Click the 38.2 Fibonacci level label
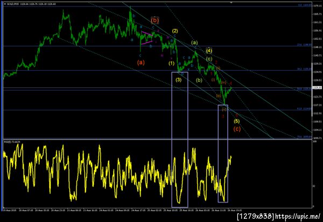Viewport: 323px width, 222px height. pos(304,69)
